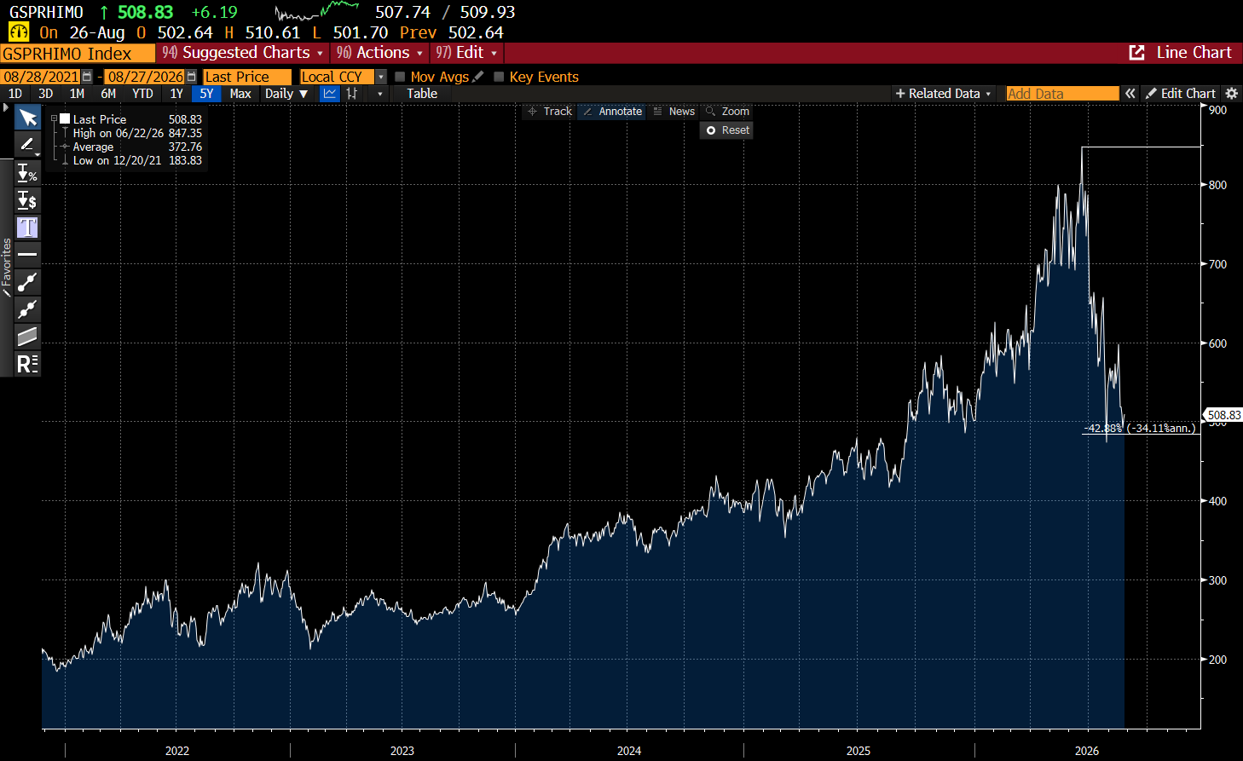Open Daily periodicity dropdown
1243x761 pixels.
[286, 94]
